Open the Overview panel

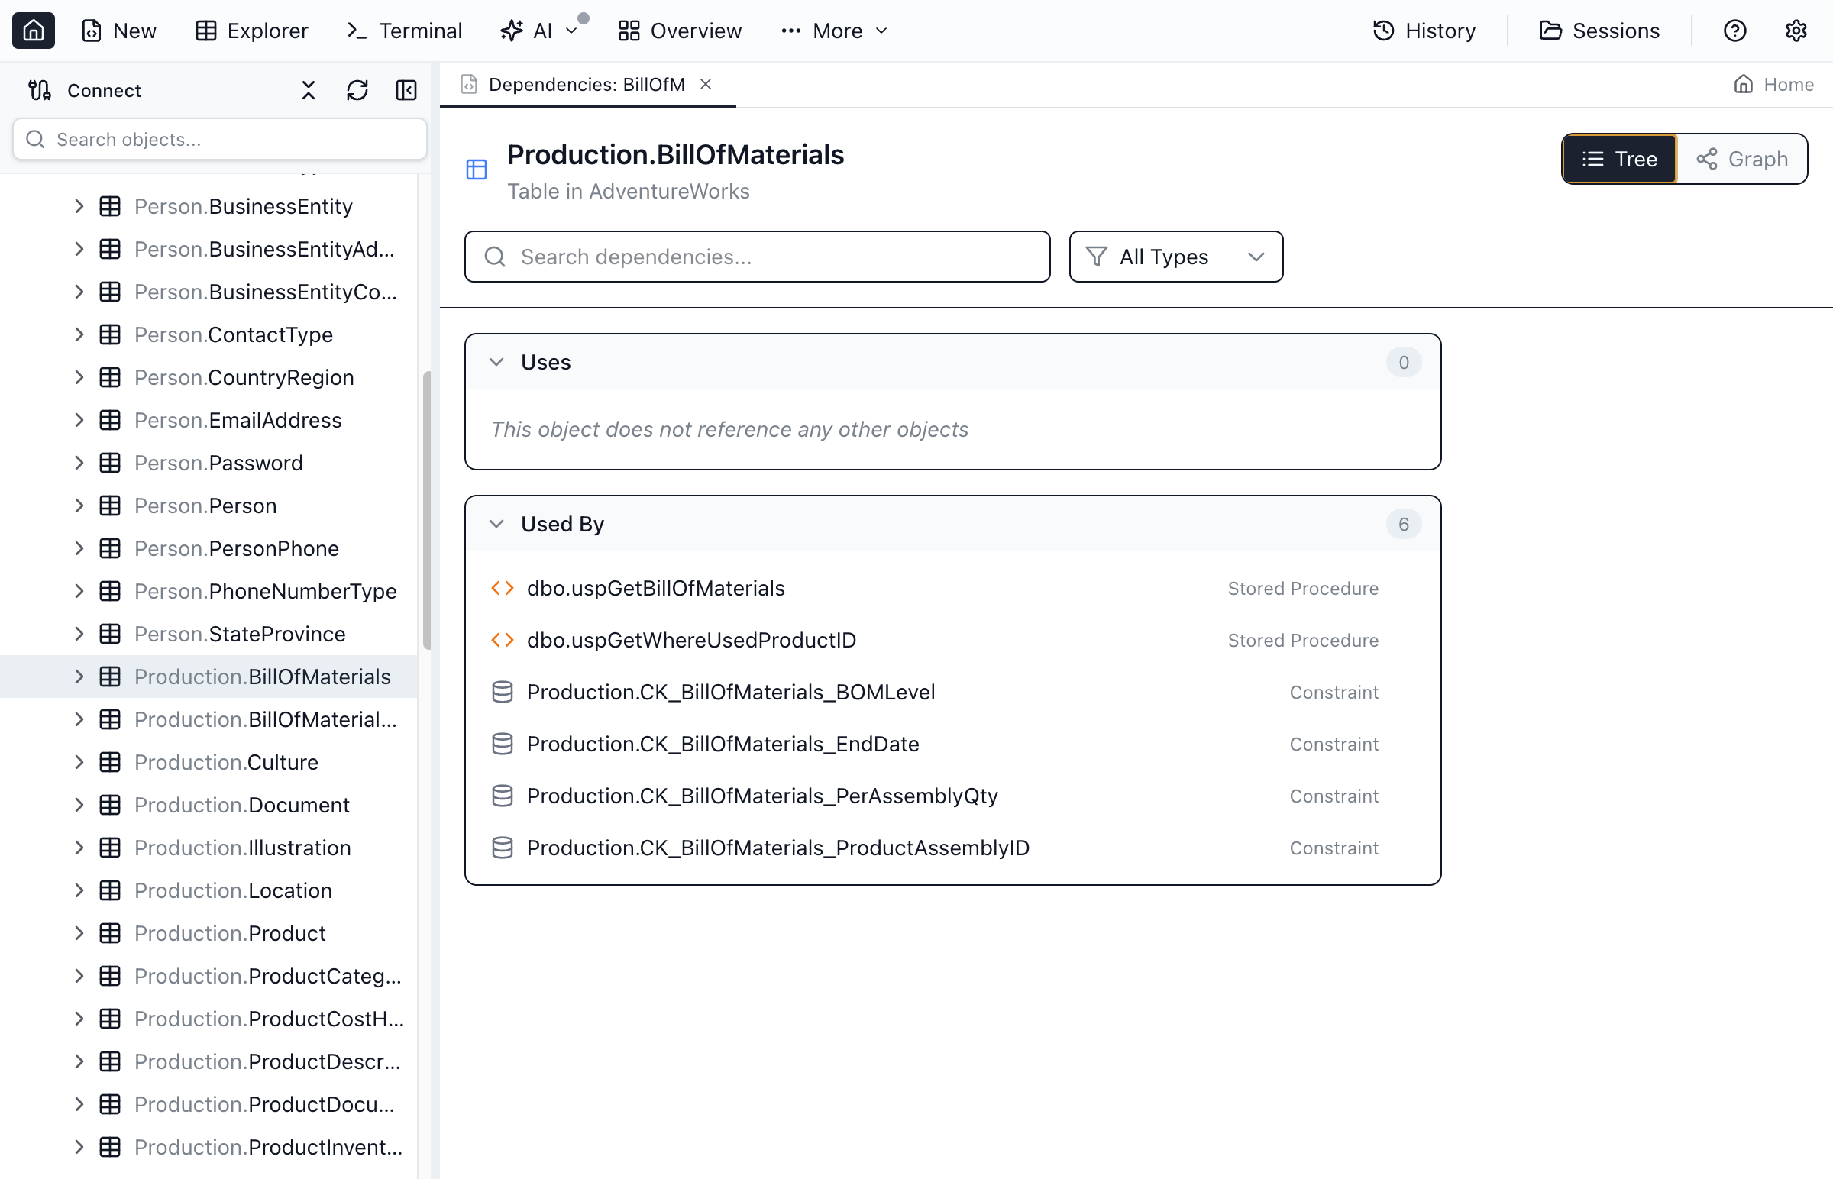(679, 31)
